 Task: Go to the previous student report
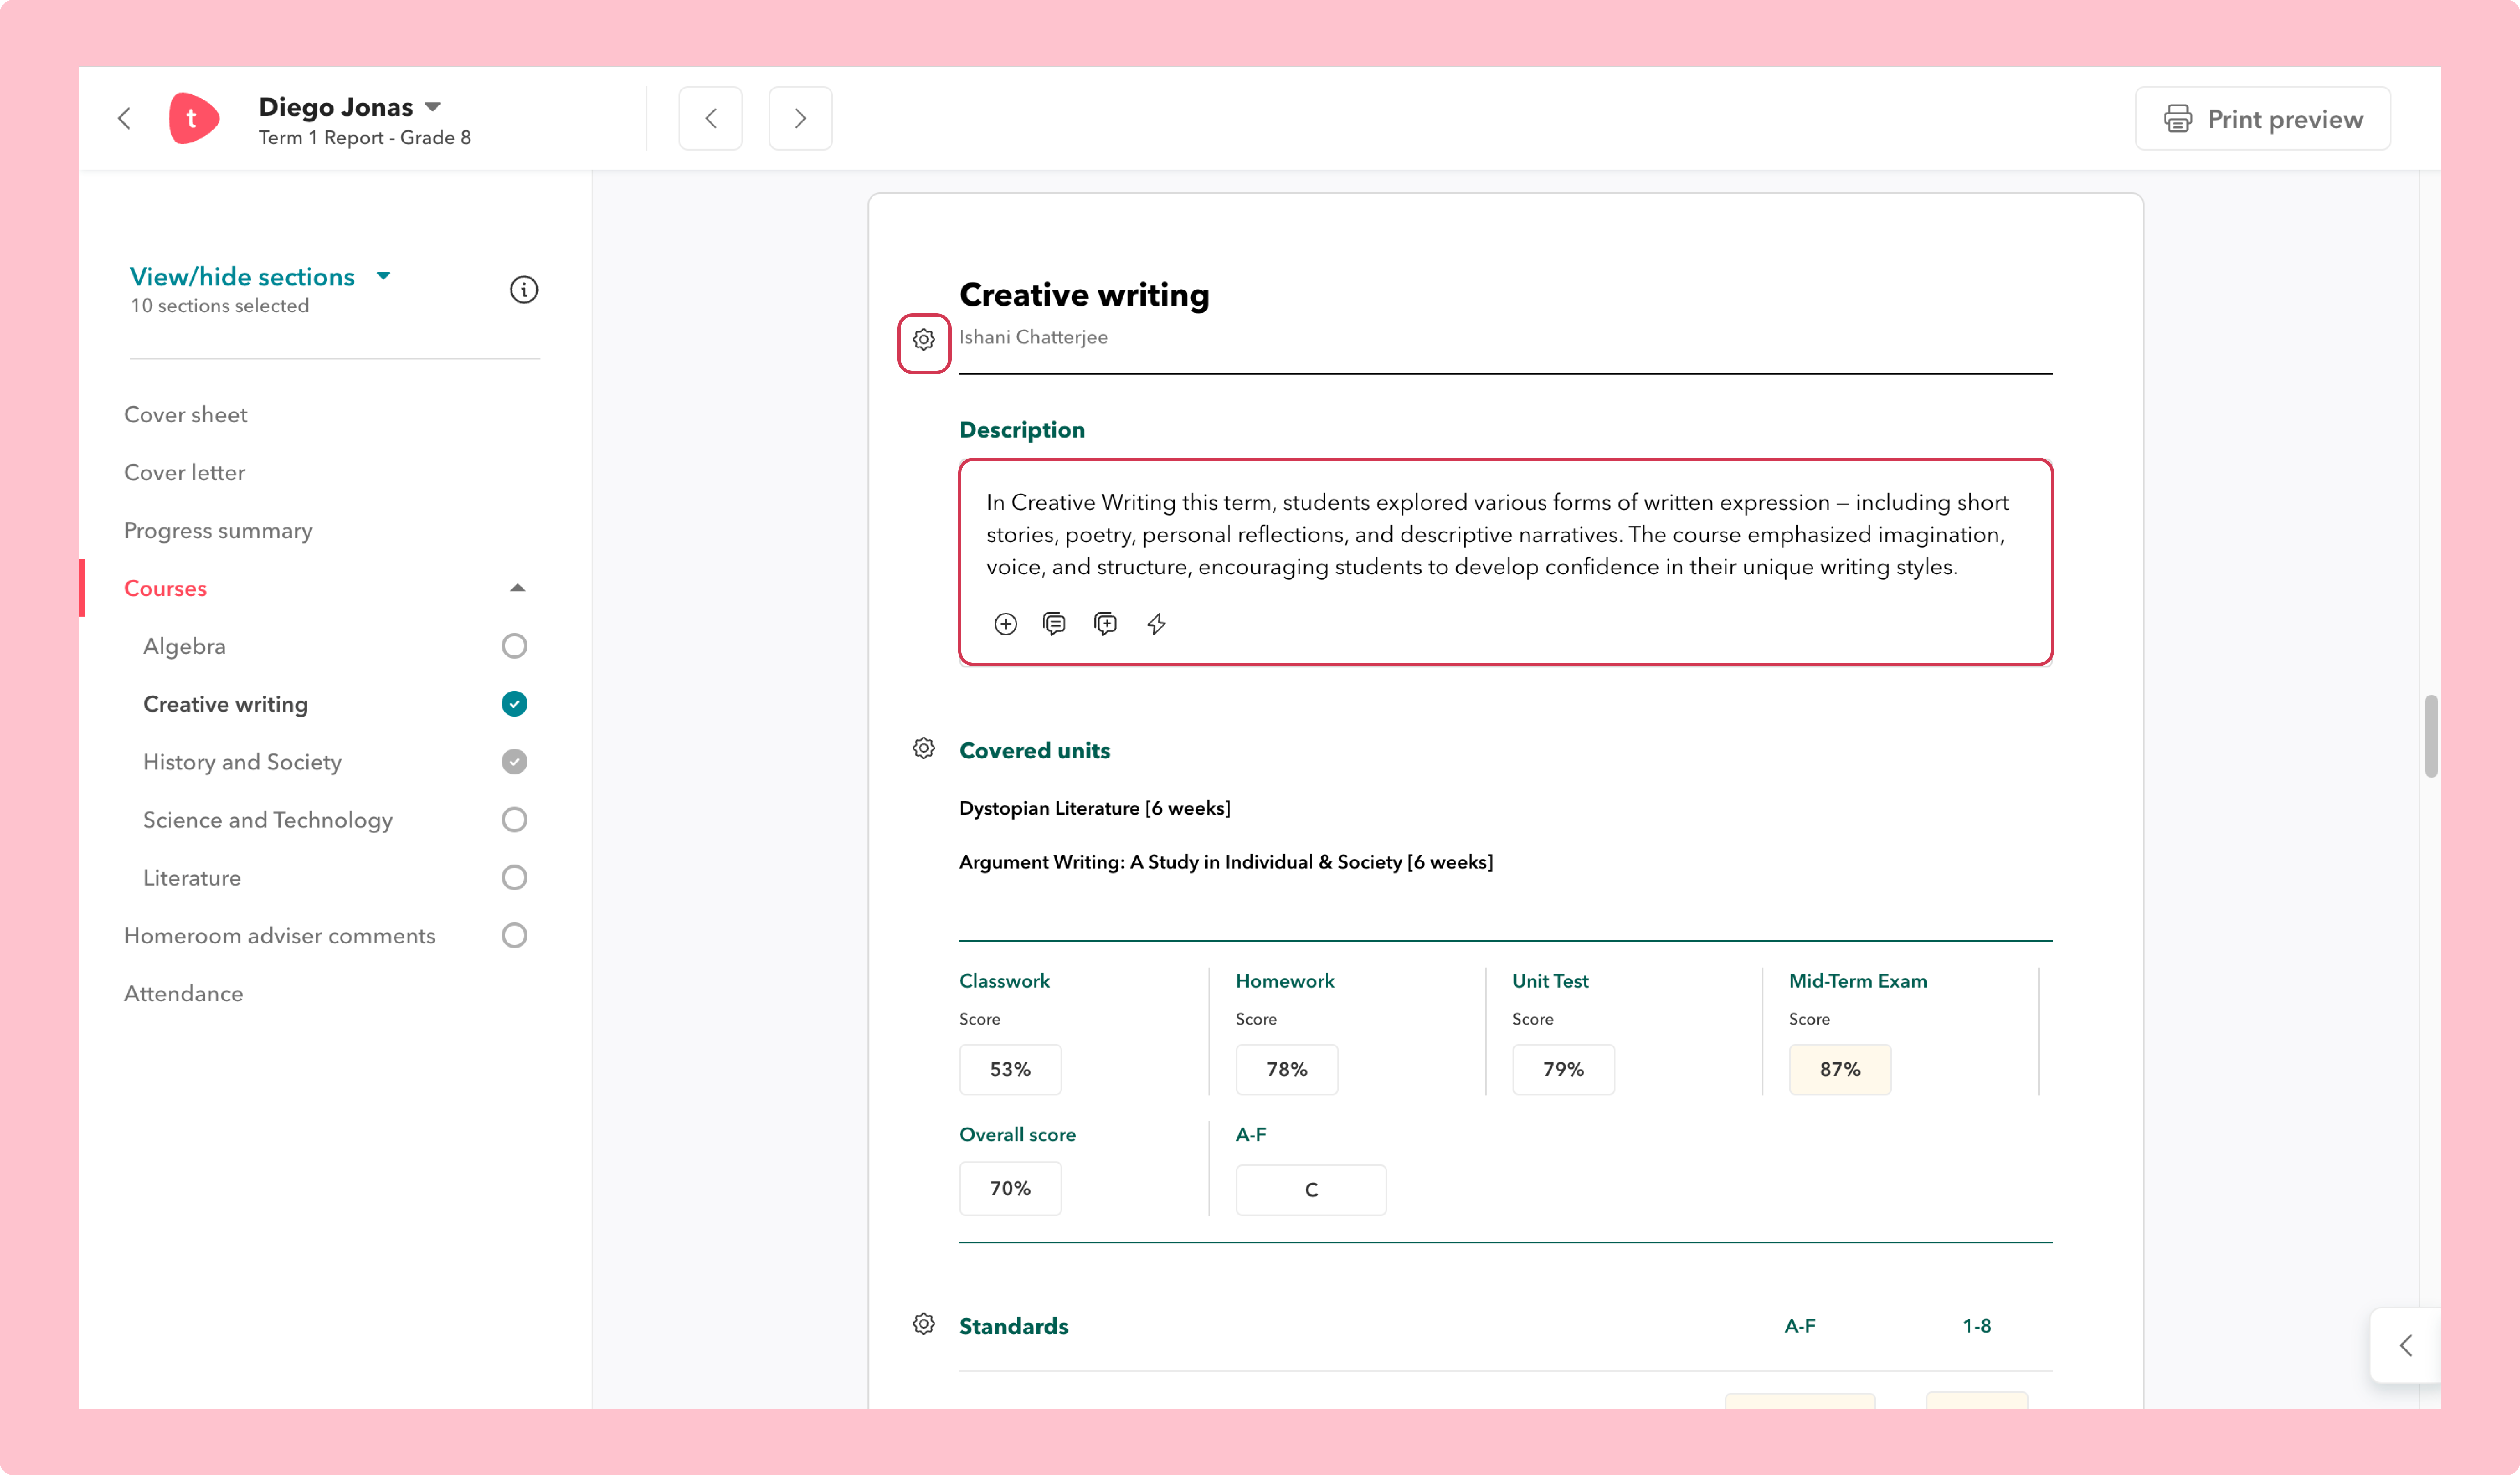tap(710, 118)
